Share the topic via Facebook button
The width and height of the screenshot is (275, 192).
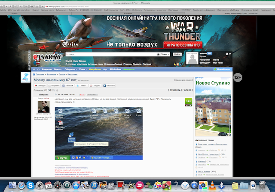click(67, 86)
